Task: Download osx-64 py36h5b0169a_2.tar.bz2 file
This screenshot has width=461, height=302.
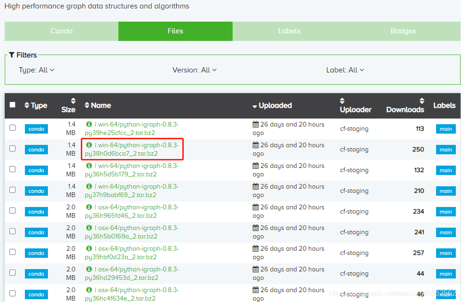Action: [x=132, y=232]
